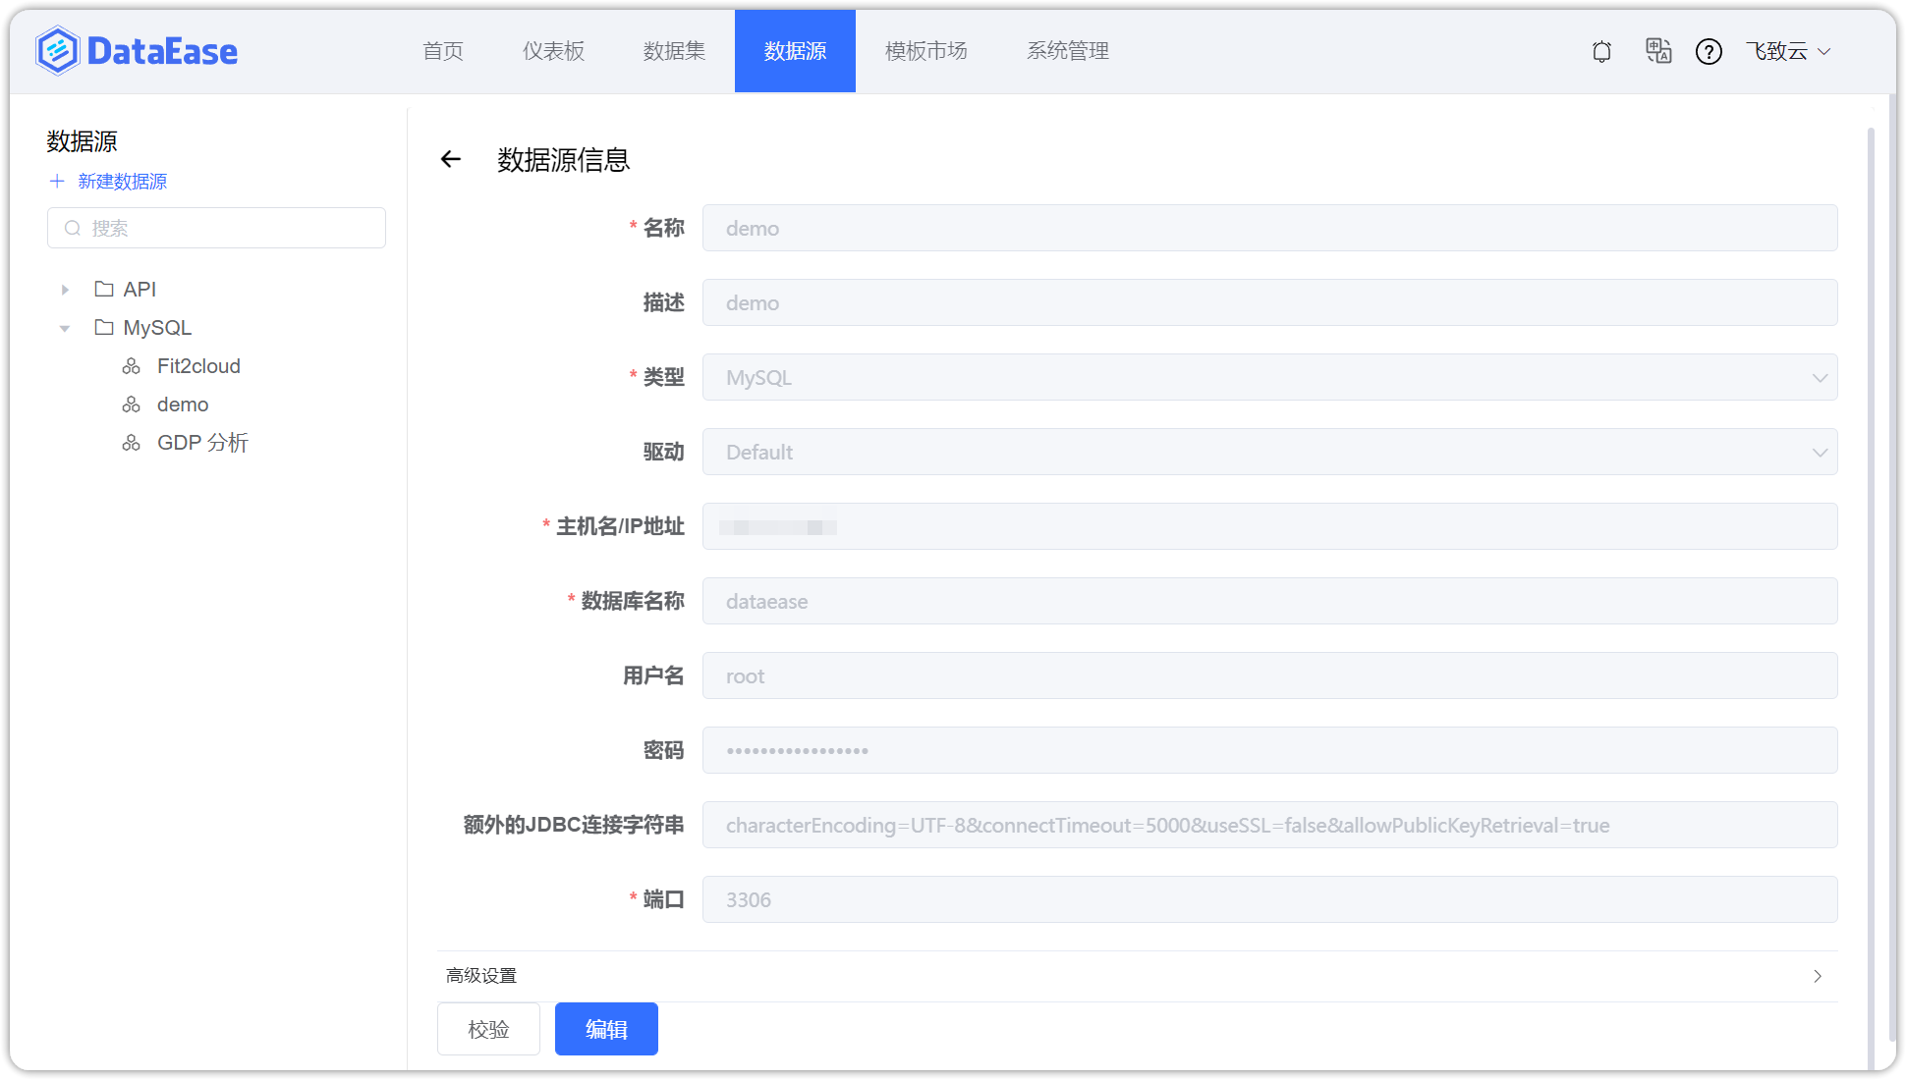Open the 系统管理 menu
This screenshot has height=1080, width=1906.
[x=1067, y=51]
